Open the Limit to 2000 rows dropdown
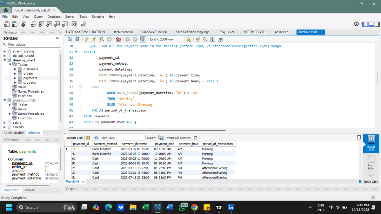 [x=181, y=39]
